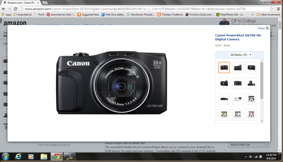Click the thumbnail list scroll up arrow
Viewport: 283px width, 162px height.
pos(262,61)
